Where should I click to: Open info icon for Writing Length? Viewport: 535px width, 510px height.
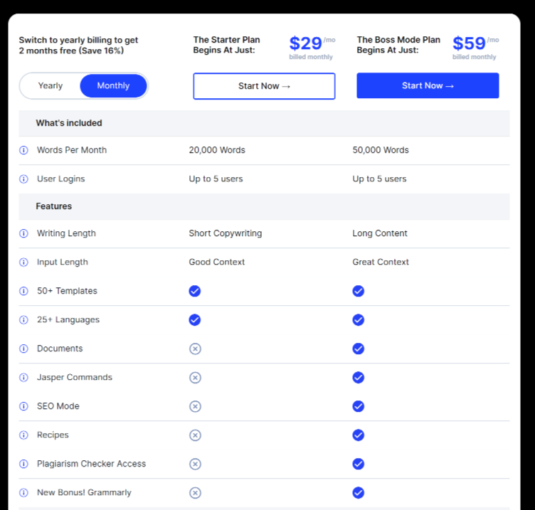pyautogui.click(x=23, y=233)
